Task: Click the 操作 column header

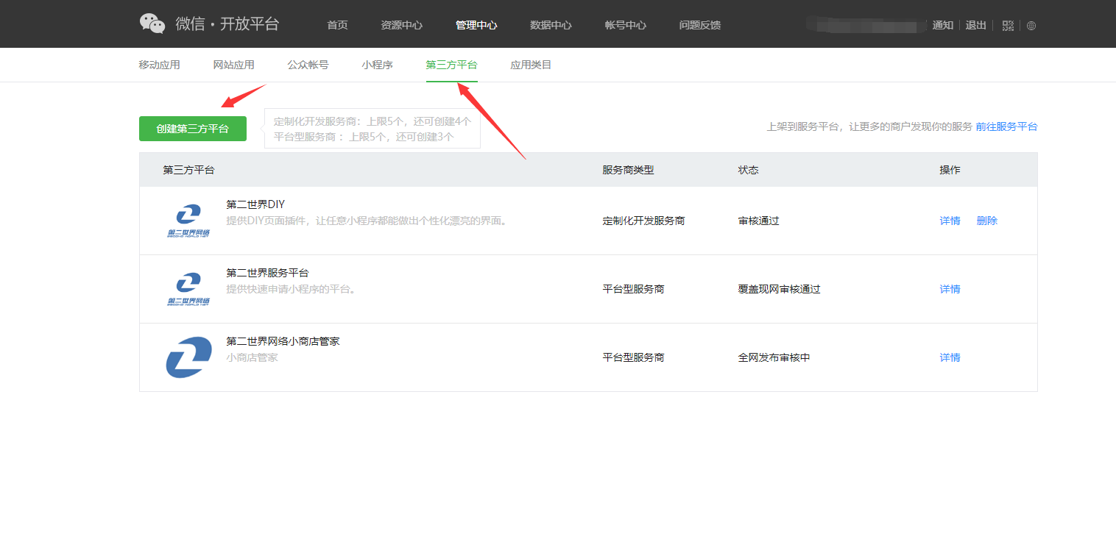Action: [950, 170]
